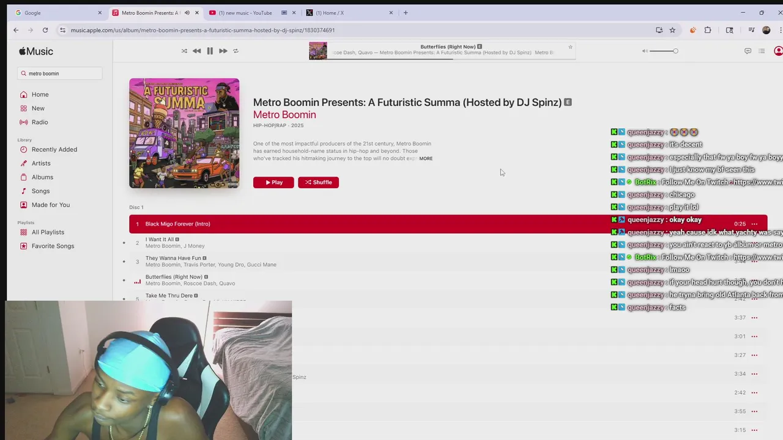
Task: Click the red Play button
Action: click(273, 182)
